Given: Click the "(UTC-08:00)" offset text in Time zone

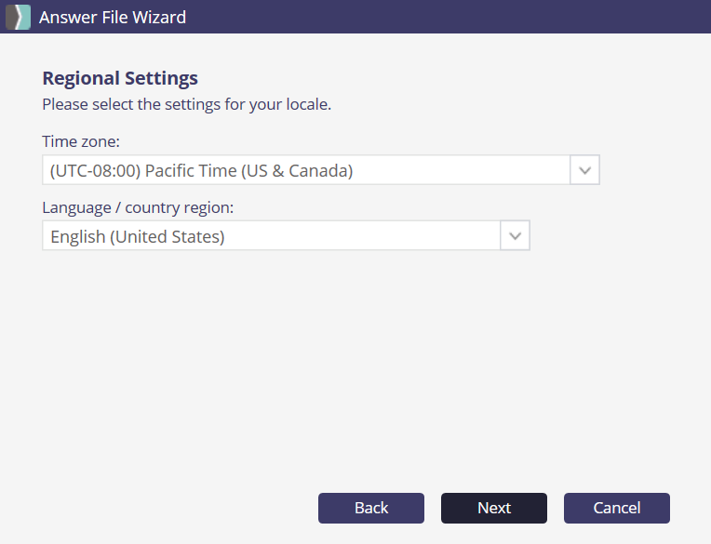Looking at the screenshot, I should 95,171.
